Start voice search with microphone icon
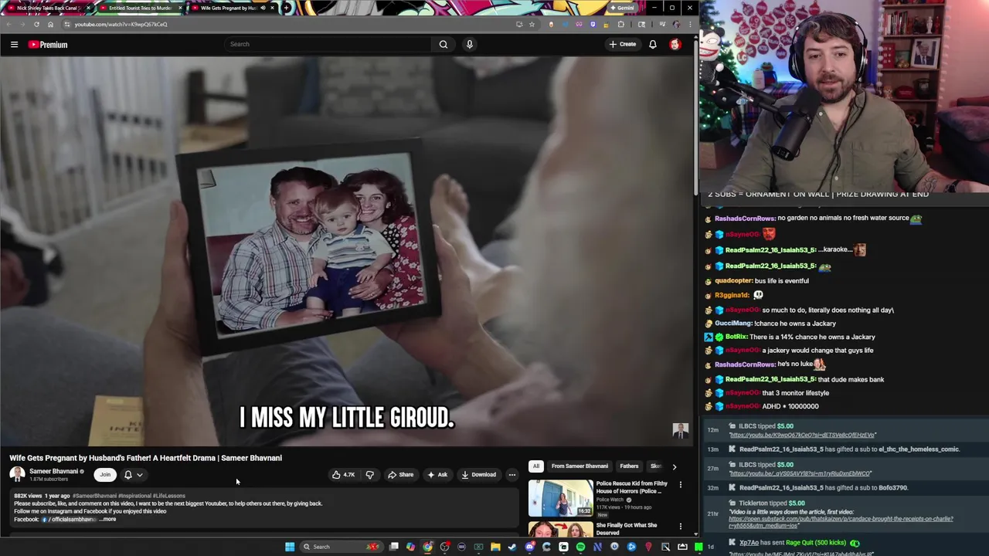This screenshot has height=556, width=989. tap(469, 44)
